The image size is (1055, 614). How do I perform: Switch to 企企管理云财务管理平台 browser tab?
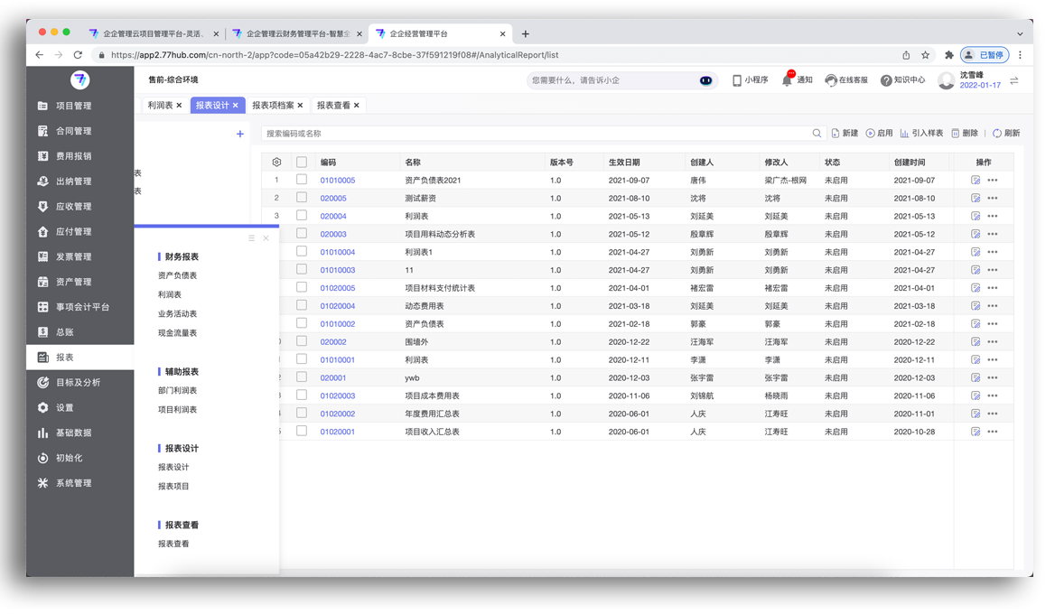(x=296, y=33)
